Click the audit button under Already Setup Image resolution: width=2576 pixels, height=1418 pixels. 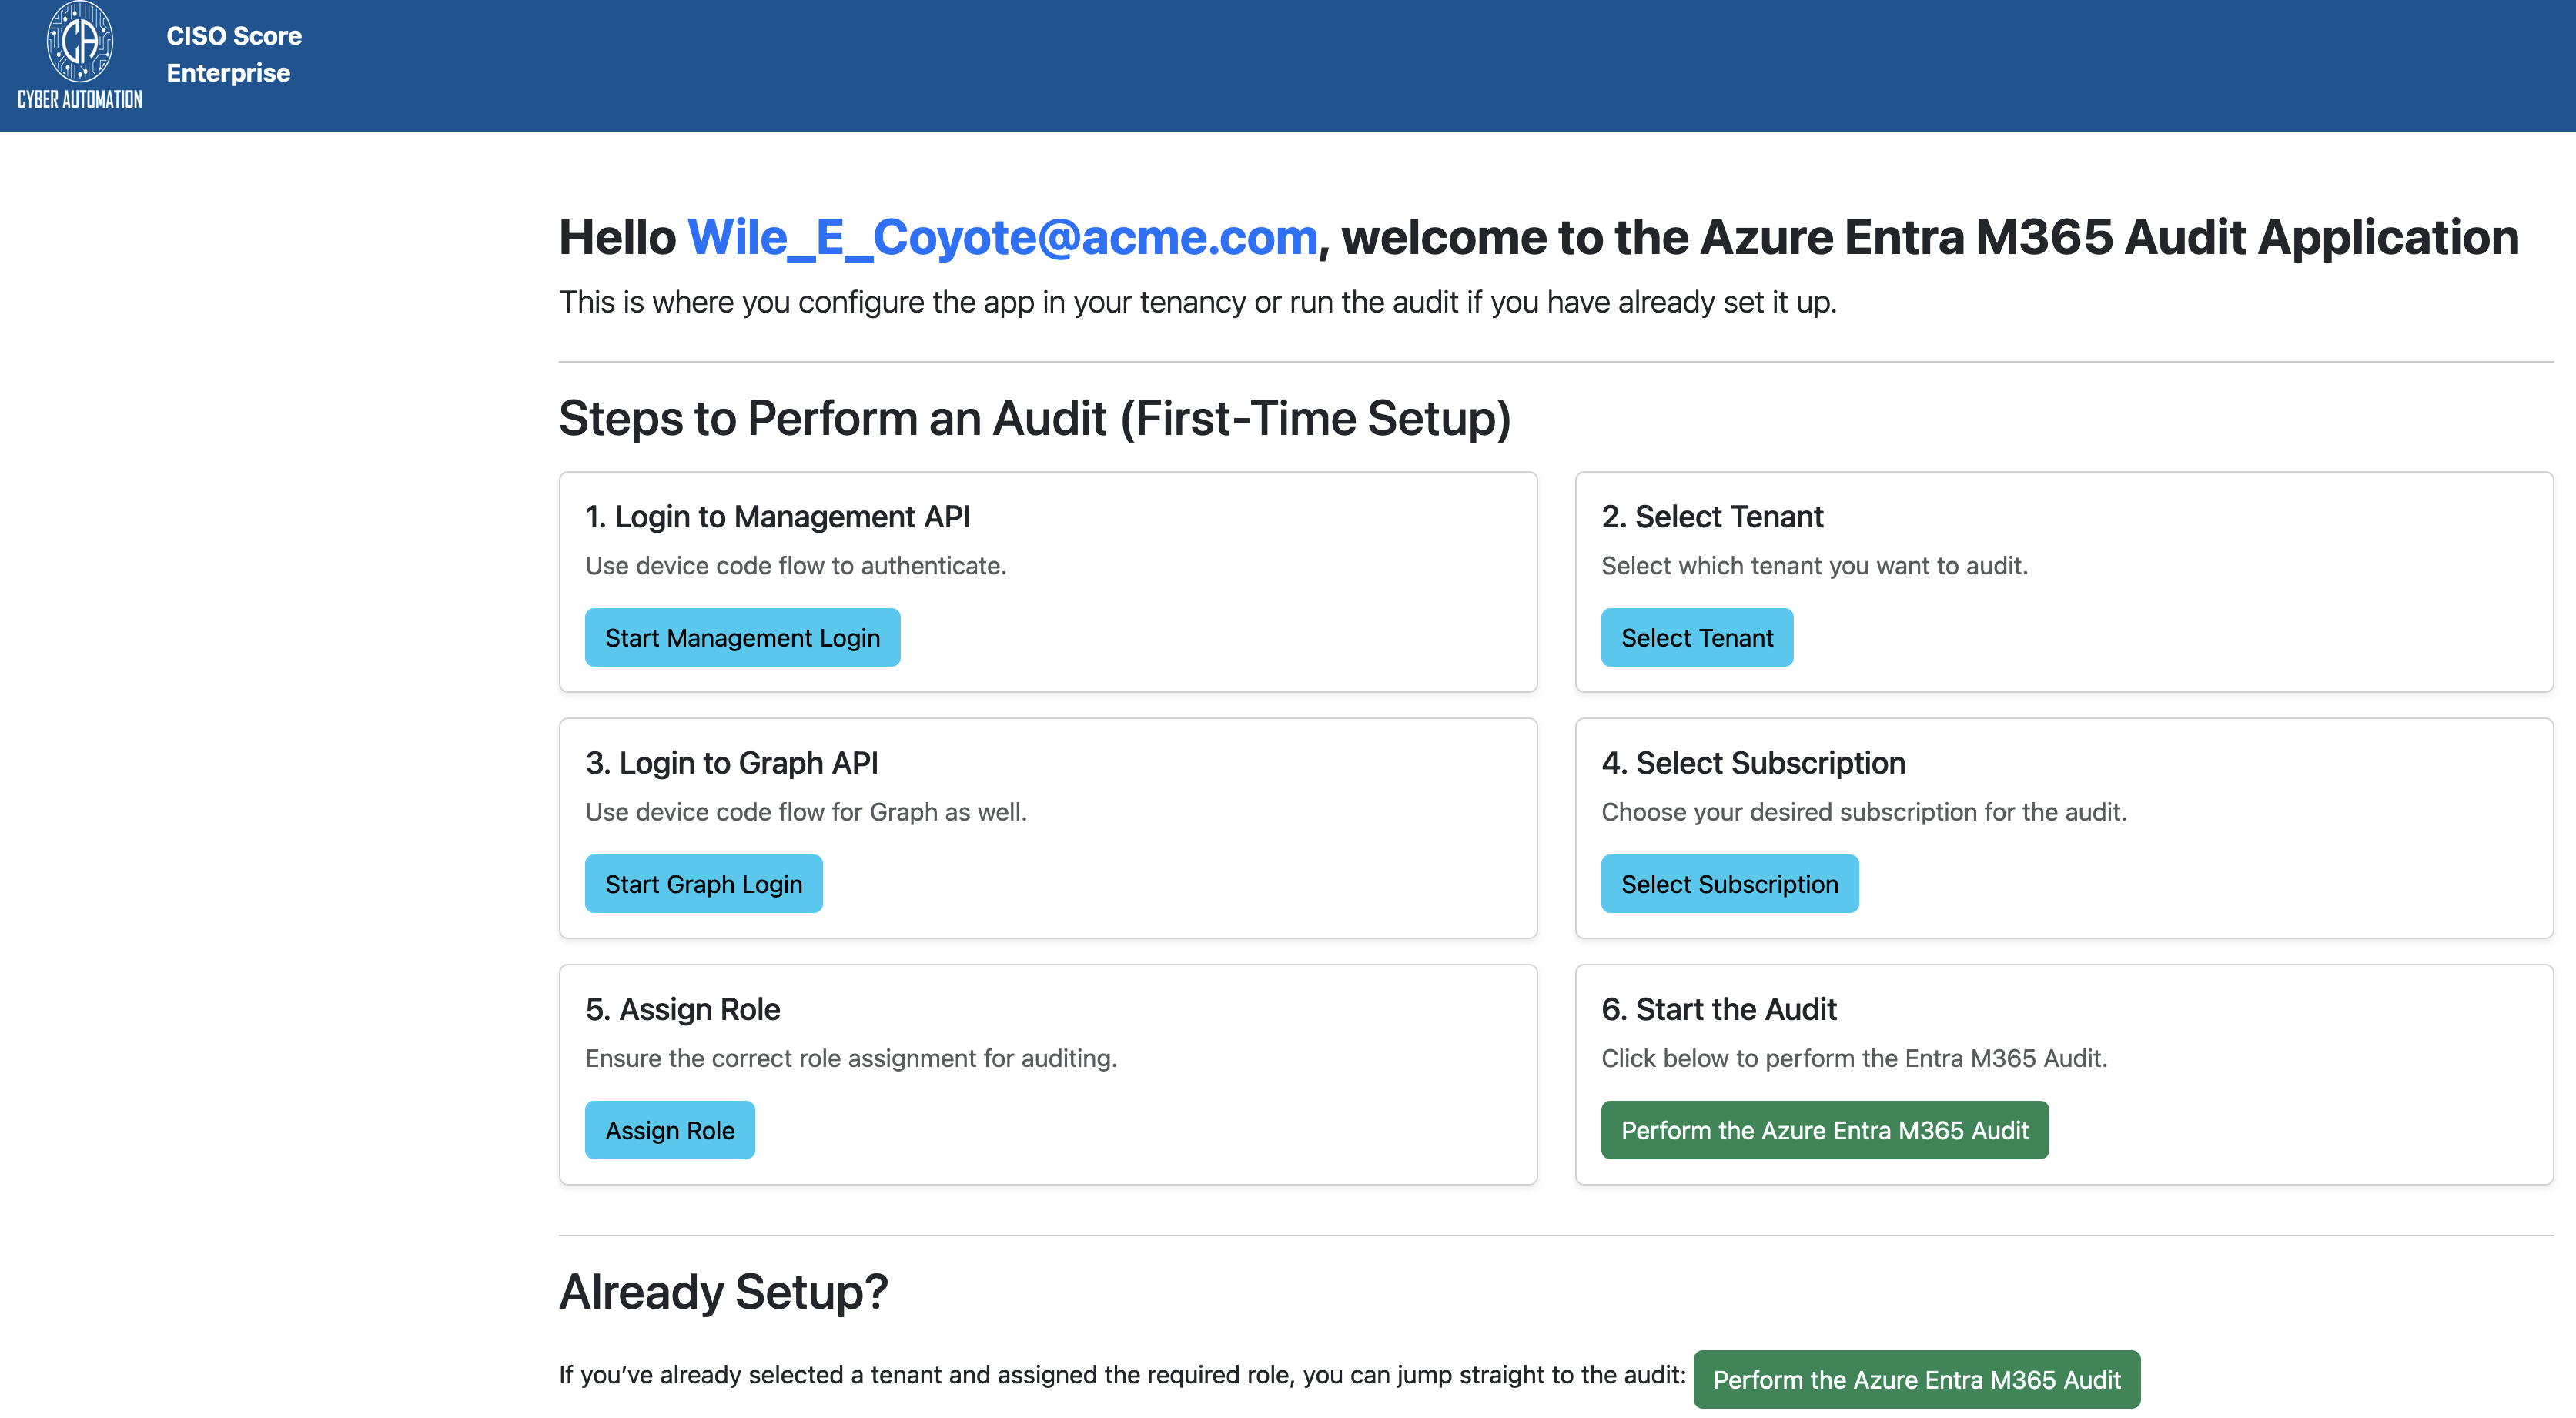1916,1379
